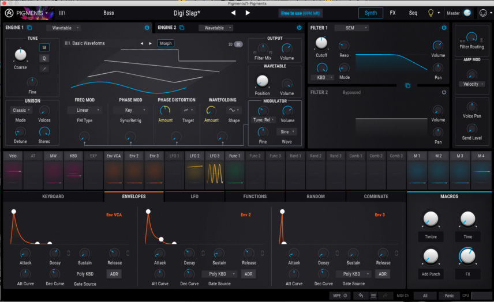The image size is (494, 302).
Task: Open the Sine wave modulator dropdown
Action: pos(287,132)
